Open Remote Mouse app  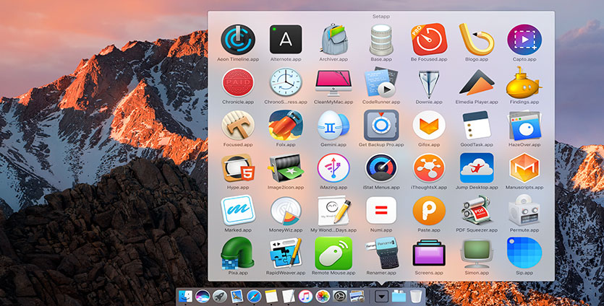(x=333, y=253)
